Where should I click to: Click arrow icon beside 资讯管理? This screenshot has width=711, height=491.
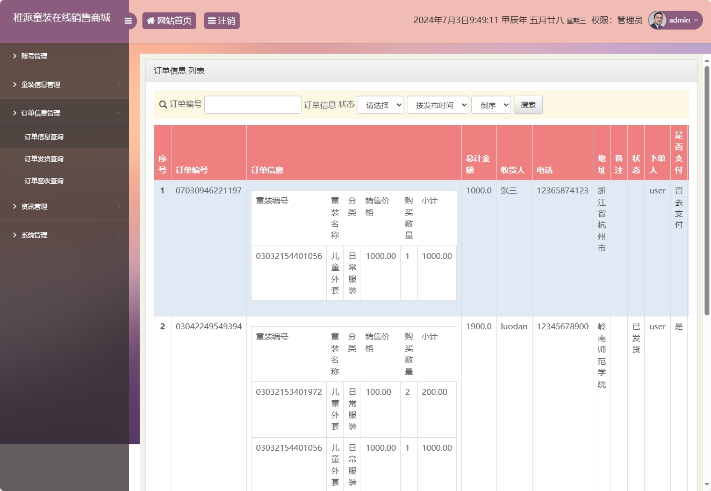pos(119,207)
